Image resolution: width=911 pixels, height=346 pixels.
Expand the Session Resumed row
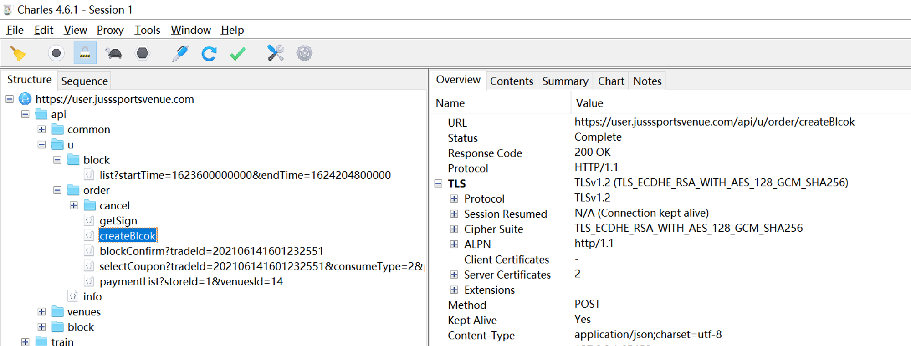pyautogui.click(x=454, y=214)
